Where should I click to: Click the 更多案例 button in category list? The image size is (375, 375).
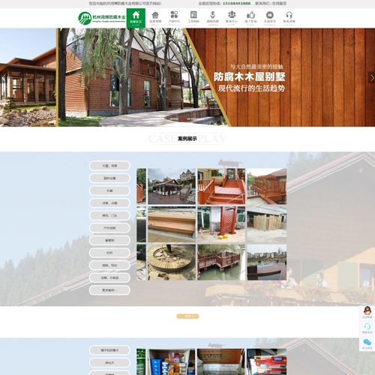[x=109, y=290]
